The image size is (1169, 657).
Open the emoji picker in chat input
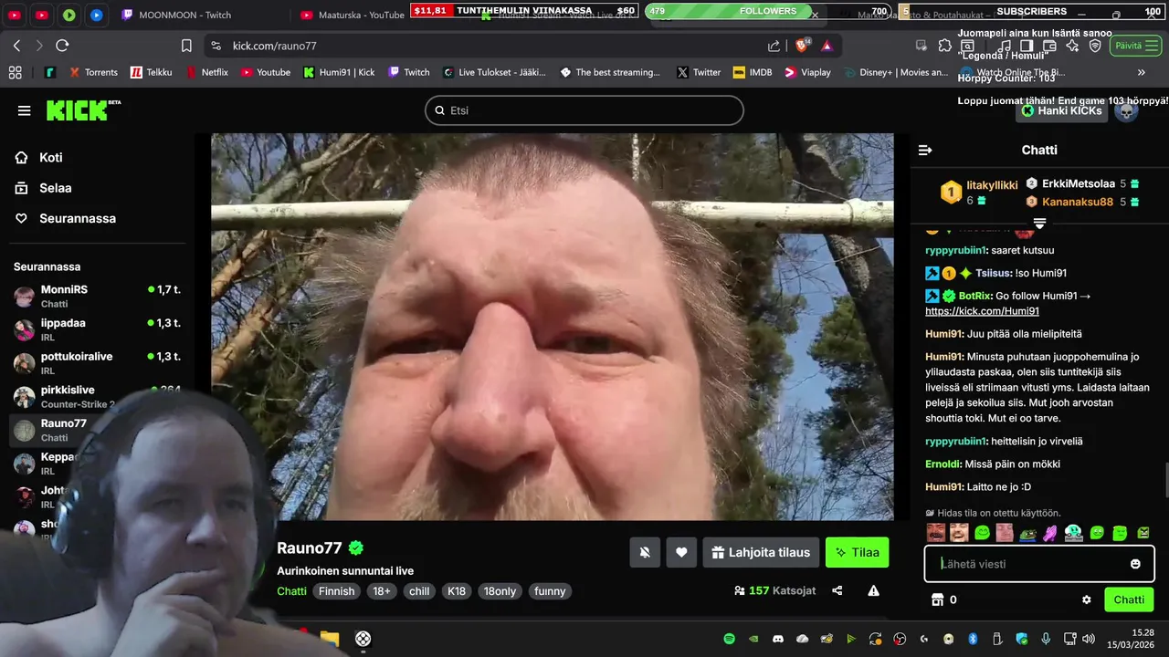(x=1135, y=564)
